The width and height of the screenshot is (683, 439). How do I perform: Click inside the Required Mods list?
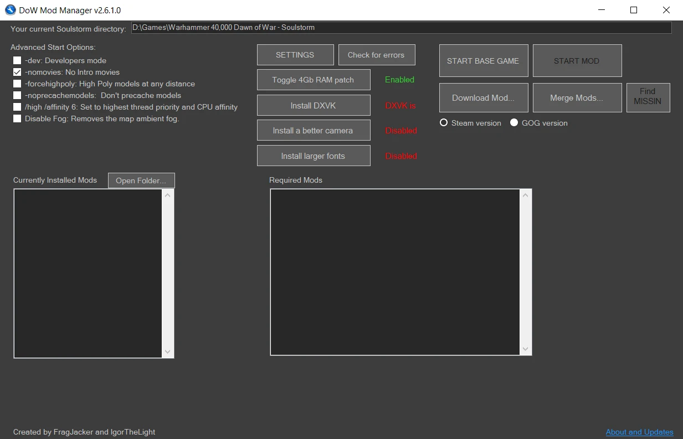[396, 272]
